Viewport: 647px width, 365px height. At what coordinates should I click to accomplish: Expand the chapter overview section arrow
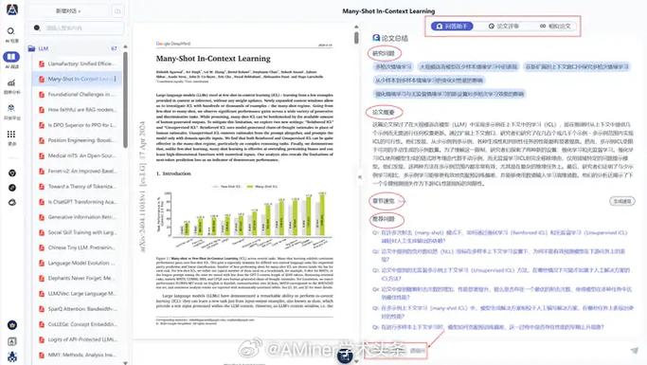click(404, 201)
